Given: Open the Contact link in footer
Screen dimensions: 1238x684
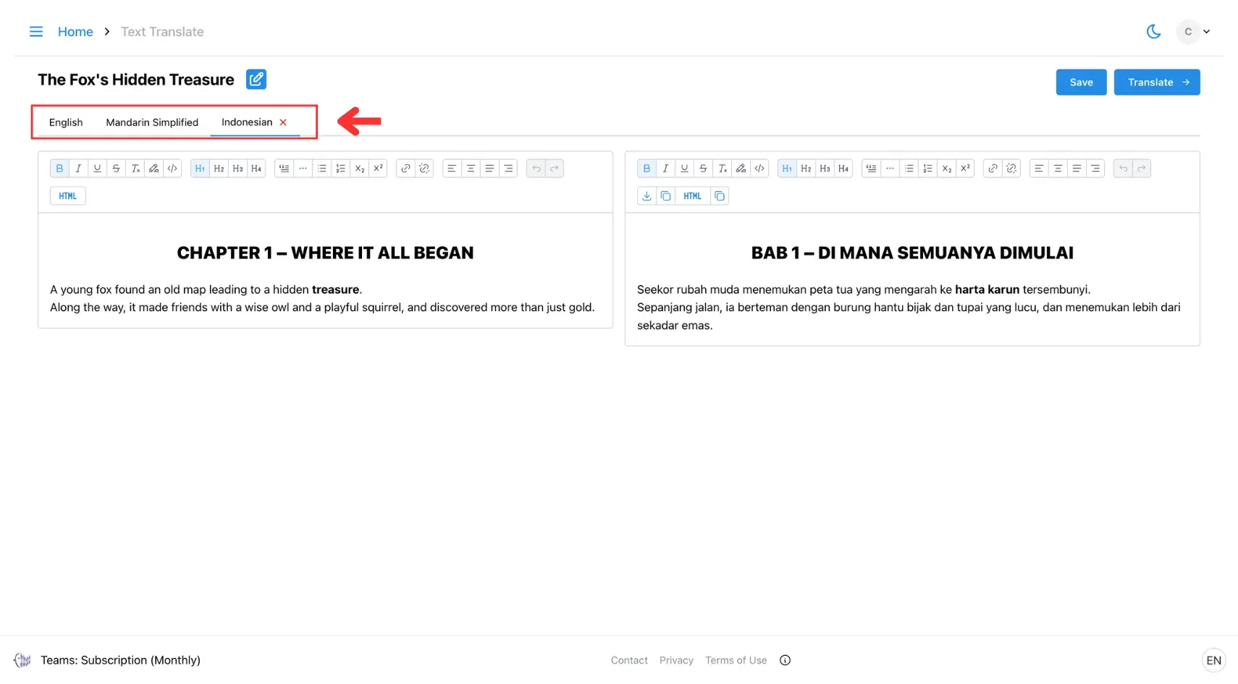Looking at the screenshot, I should tap(629, 660).
